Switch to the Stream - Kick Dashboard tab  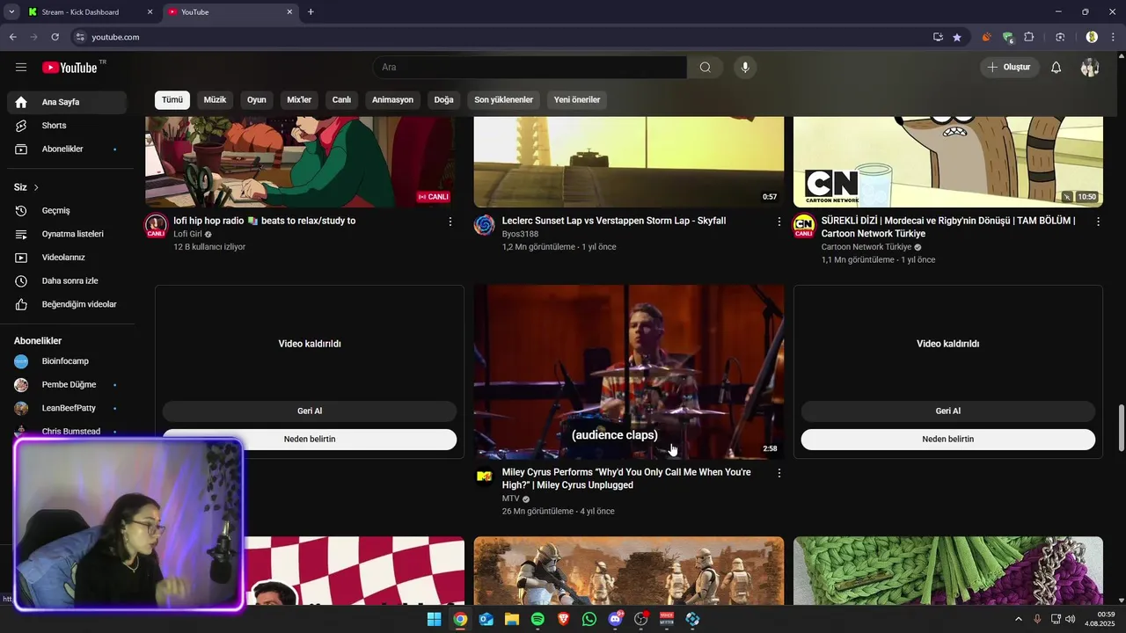[x=90, y=12]
